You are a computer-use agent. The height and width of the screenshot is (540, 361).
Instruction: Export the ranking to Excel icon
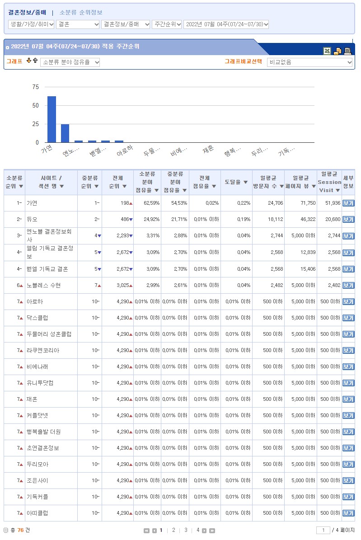(327, 51)
